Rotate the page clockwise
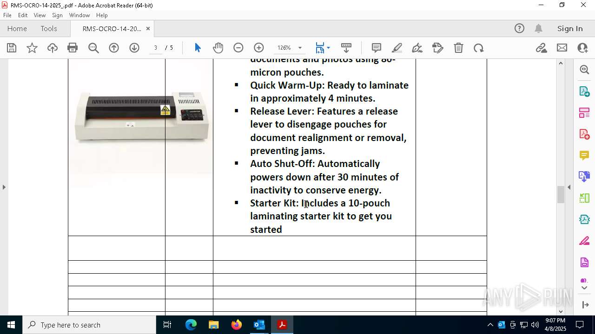Image resolution: width=595 pixels, height=334 pixels. click(x=479, y=48)
